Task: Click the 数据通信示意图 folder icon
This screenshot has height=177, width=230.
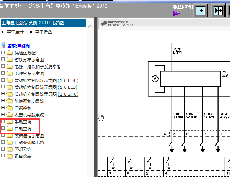Action: [x=10, y=135]
